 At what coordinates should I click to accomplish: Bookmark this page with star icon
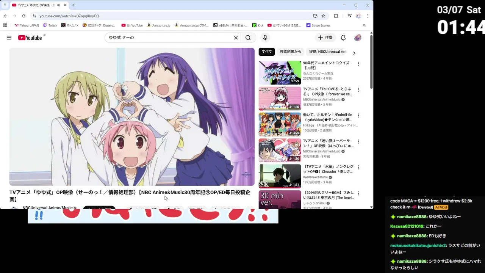tap(323, 16)
